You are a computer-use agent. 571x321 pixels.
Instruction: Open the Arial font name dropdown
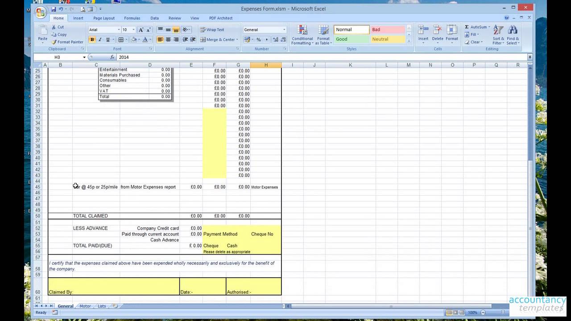click(x=119, y=30)
